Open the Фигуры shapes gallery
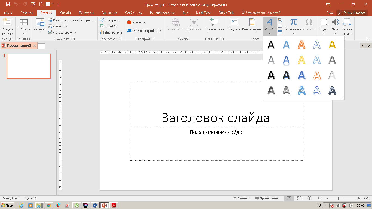 click(109, 20)
